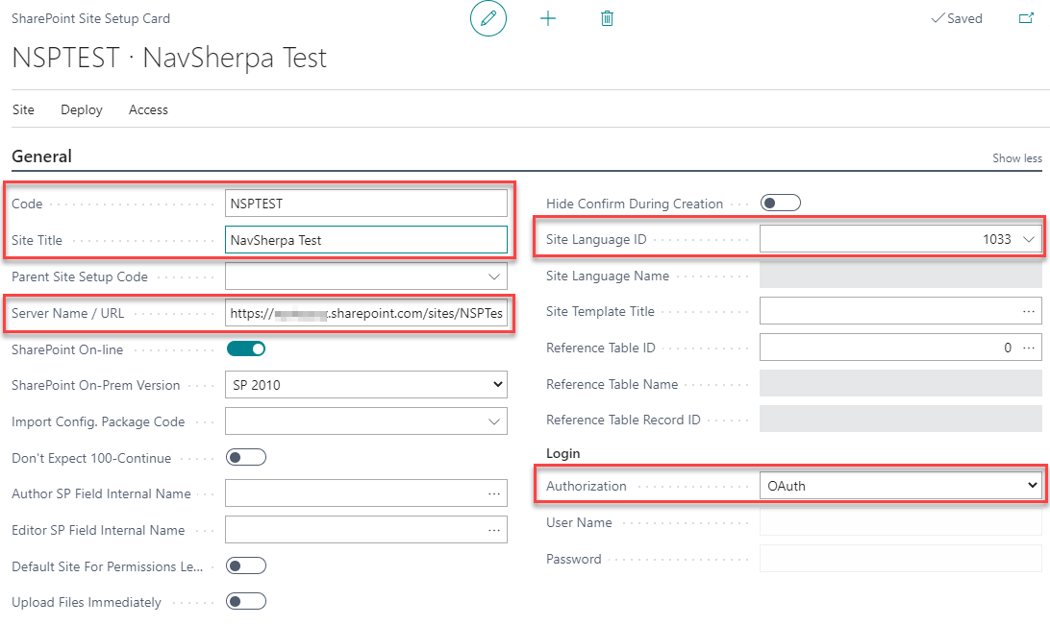
Task: Open the Access menu
Action: tap(148, 109)
